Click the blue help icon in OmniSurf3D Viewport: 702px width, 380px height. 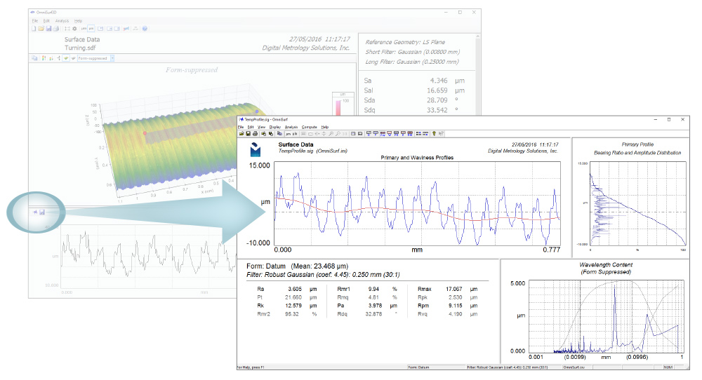pyautogui.click(x=145, y=29)
